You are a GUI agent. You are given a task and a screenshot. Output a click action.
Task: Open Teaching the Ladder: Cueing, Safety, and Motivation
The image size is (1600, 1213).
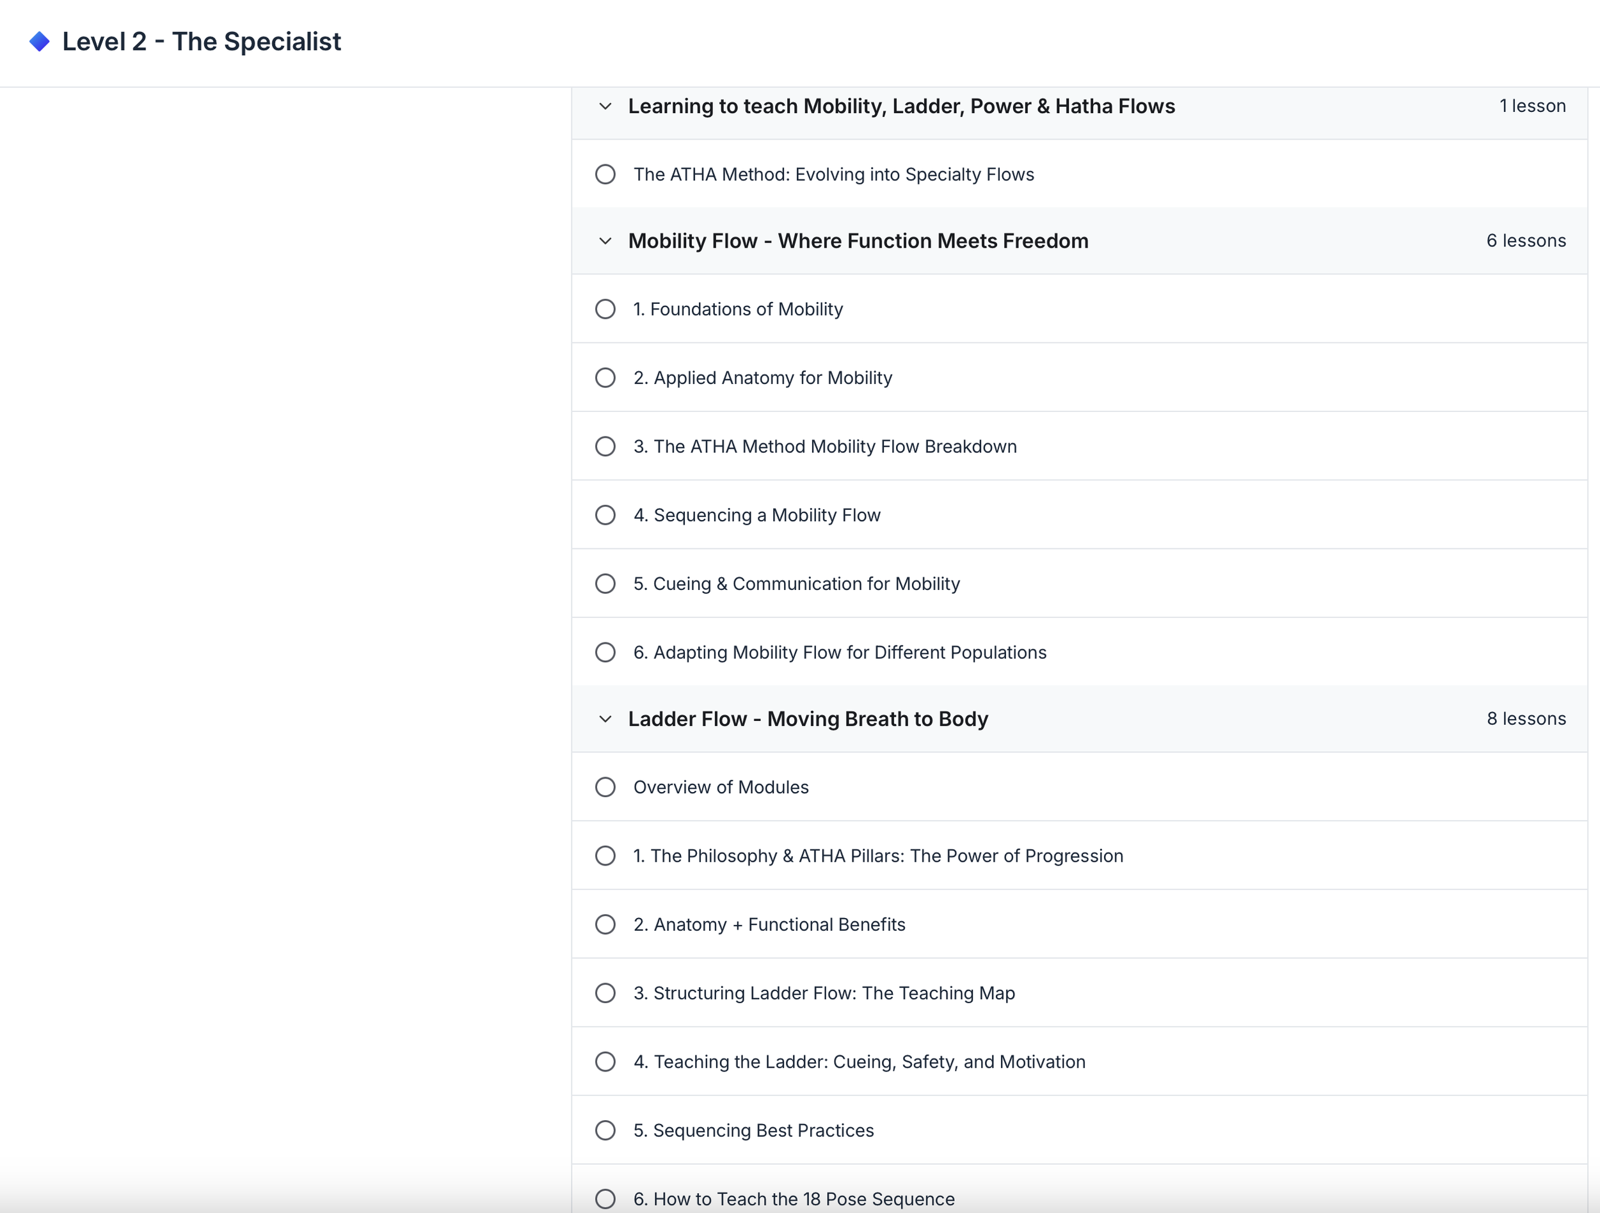[x=860, y=1062]
